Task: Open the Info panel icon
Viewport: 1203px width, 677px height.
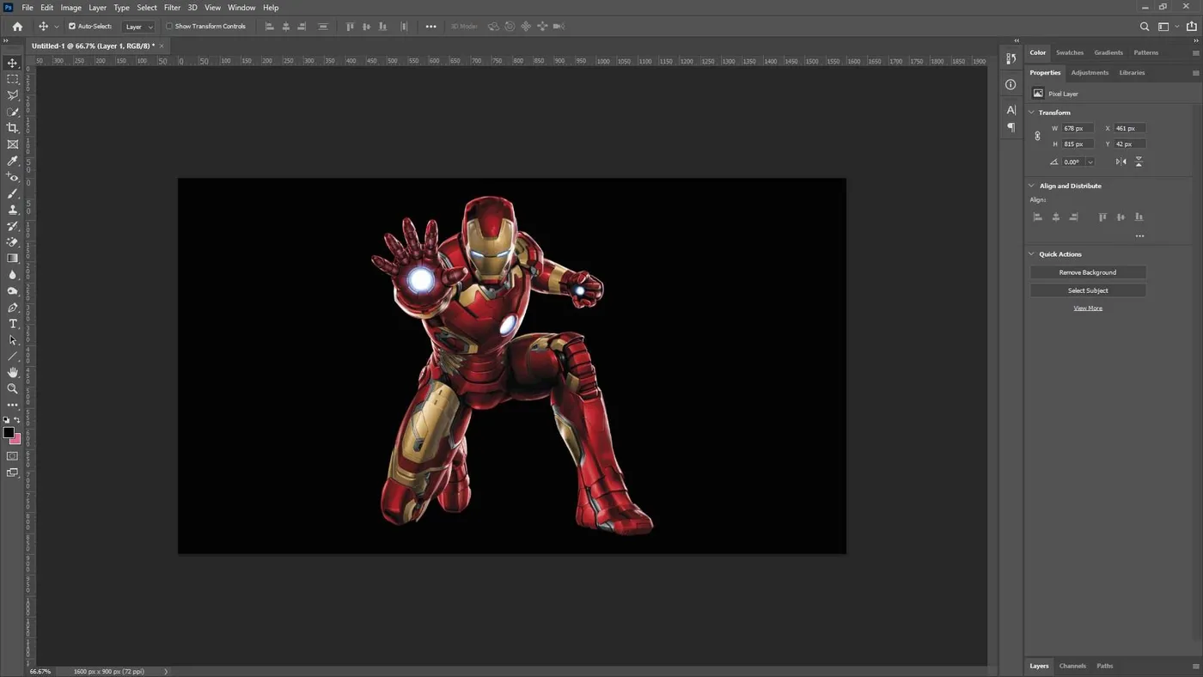Action: pos(1011,84)
